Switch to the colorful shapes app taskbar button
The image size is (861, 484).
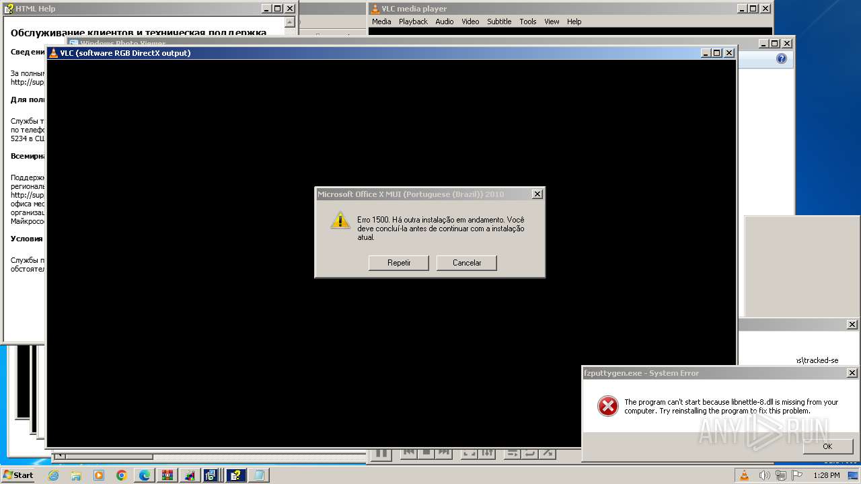point(190,475)
